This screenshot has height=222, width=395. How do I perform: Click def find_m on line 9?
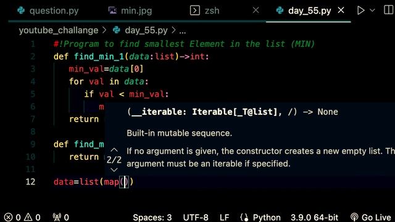tap(79, 144)
